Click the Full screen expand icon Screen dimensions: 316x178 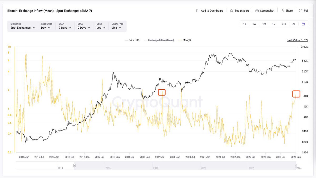301,11
